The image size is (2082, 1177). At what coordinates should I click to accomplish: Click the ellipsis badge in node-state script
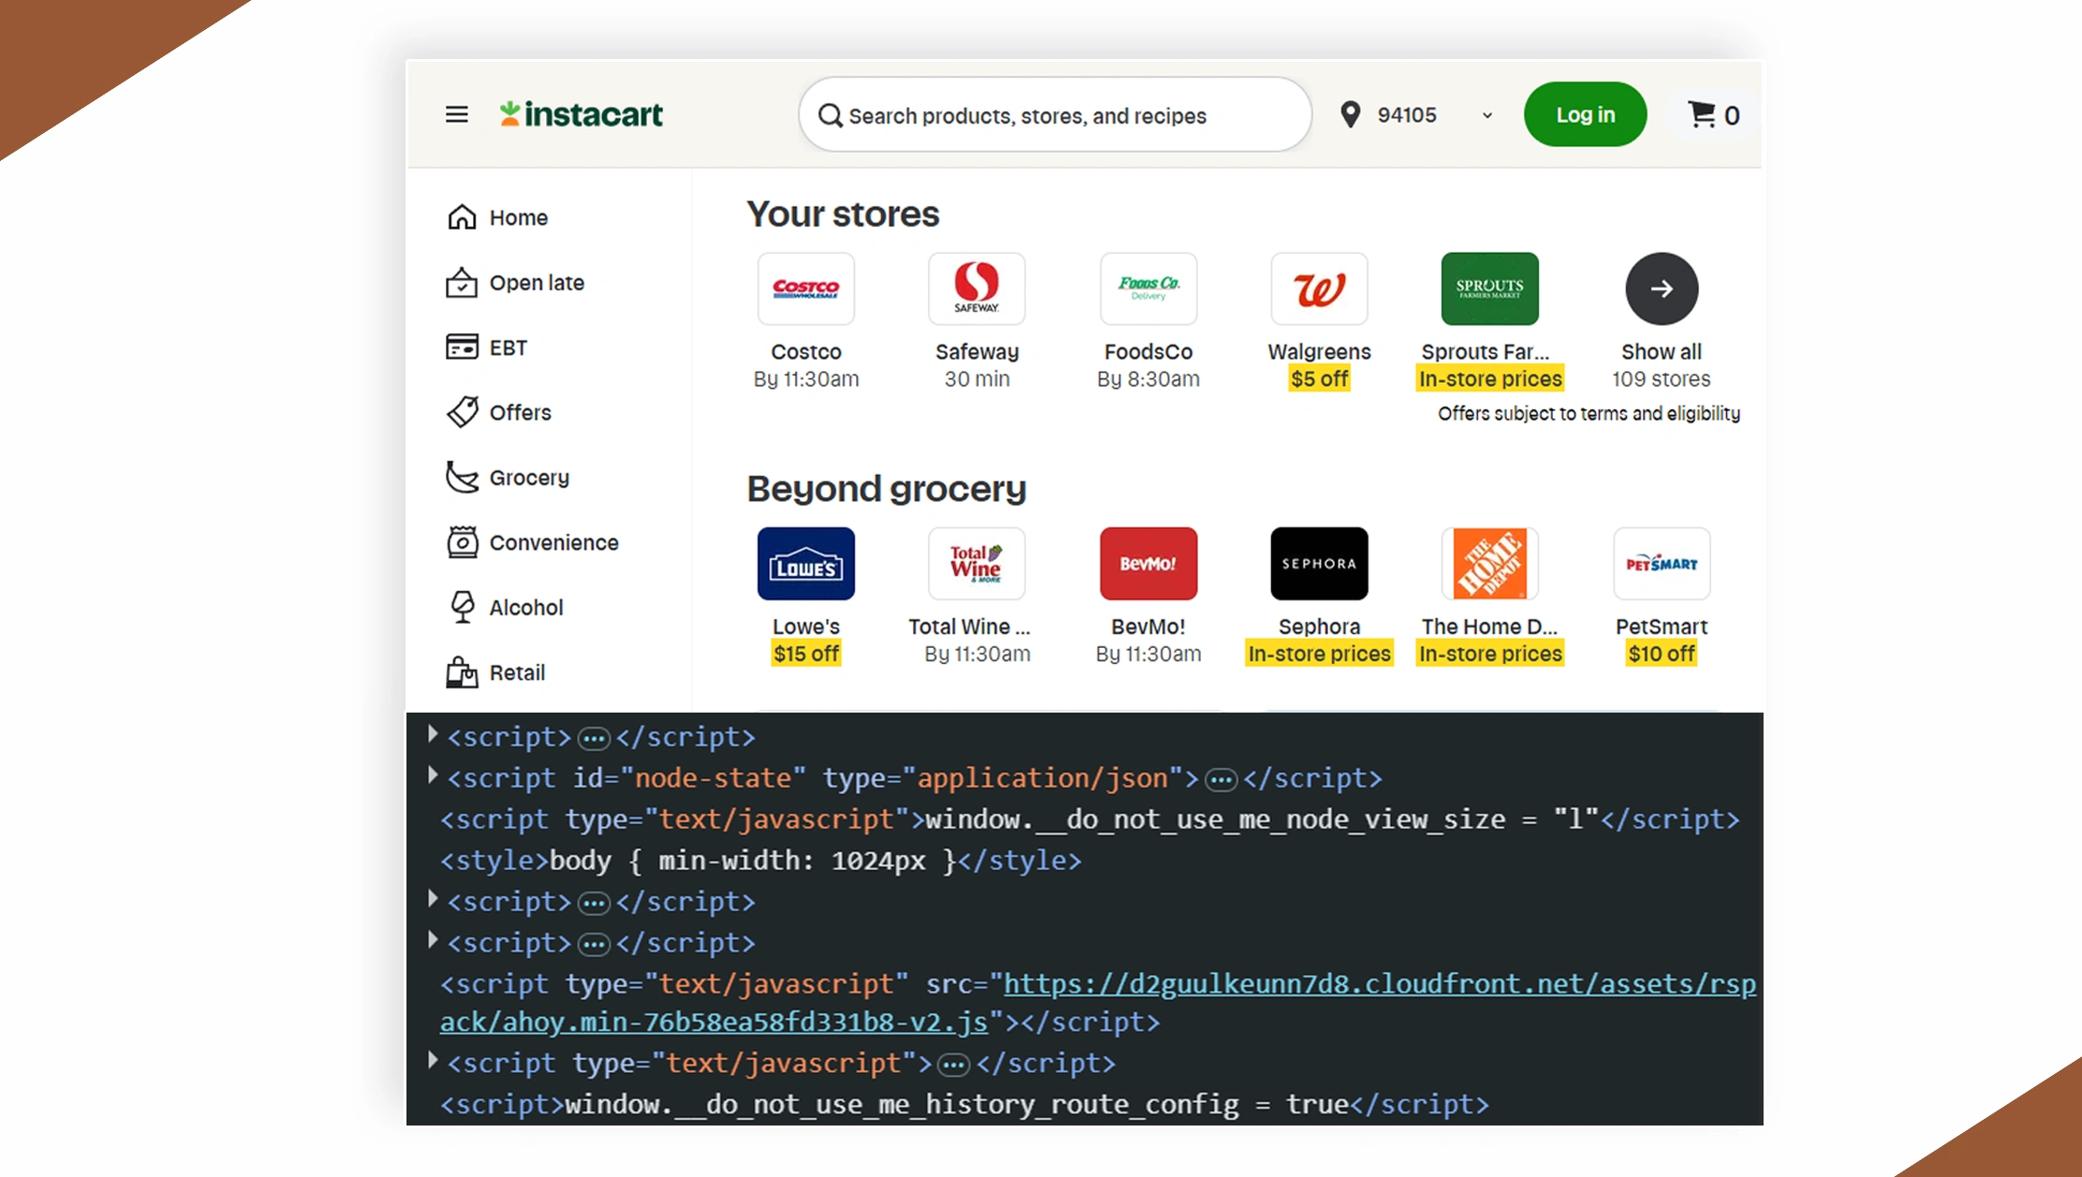pos(1220,779)
